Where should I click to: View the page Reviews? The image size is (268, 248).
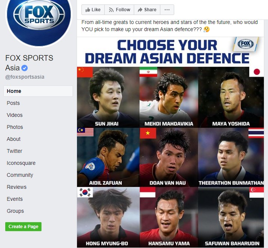click(x=16, y=187)
